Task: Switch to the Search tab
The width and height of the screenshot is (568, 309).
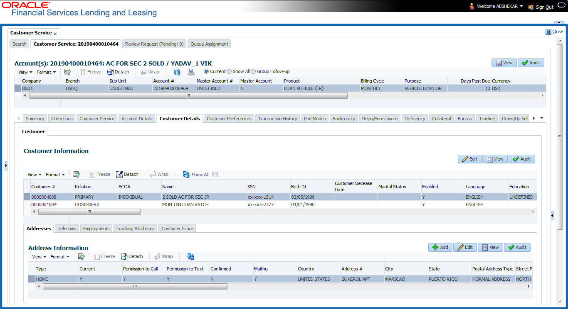Action: pos(20,44)
